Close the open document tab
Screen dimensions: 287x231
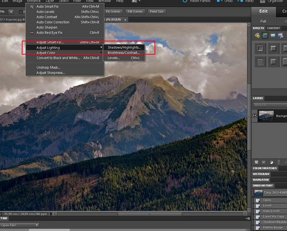(125, 20)
